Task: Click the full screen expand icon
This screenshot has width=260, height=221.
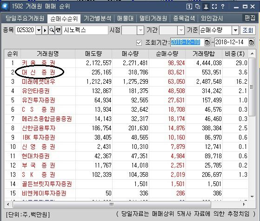Action: [214, 7]
